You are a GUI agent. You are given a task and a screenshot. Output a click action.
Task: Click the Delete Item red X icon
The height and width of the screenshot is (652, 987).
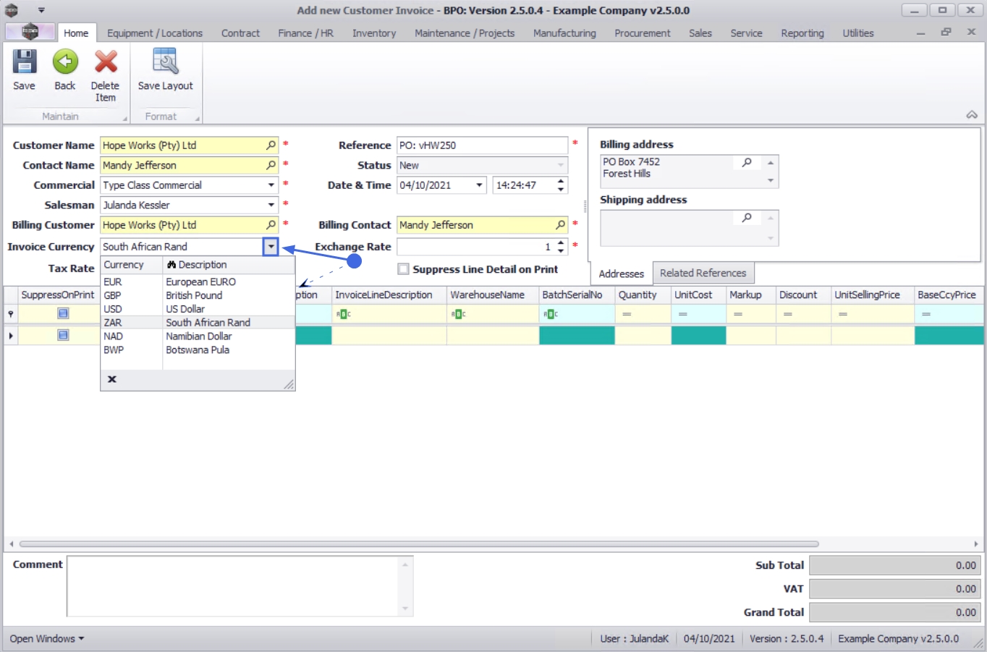click(106, 62)
